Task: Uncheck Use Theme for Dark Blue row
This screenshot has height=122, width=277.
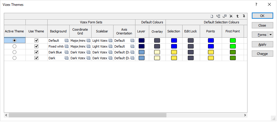Action: click(36, 52)
